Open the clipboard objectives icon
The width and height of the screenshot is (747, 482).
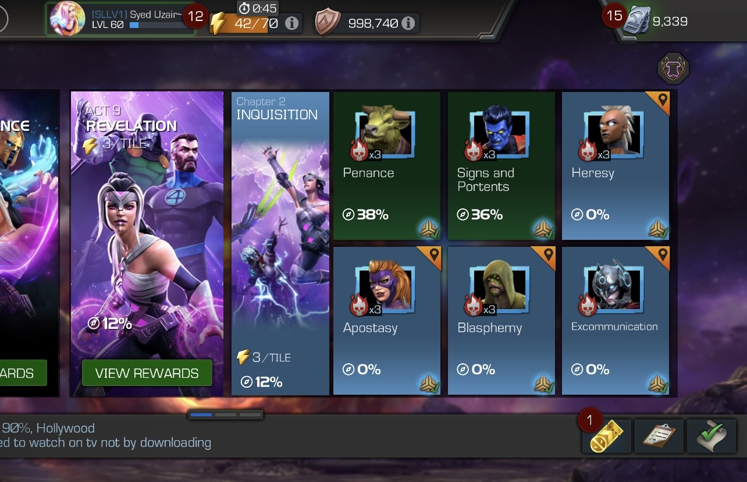(659, 435)
